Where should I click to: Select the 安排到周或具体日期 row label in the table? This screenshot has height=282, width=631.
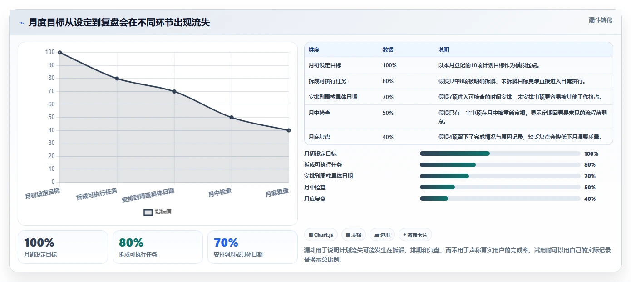333,97
